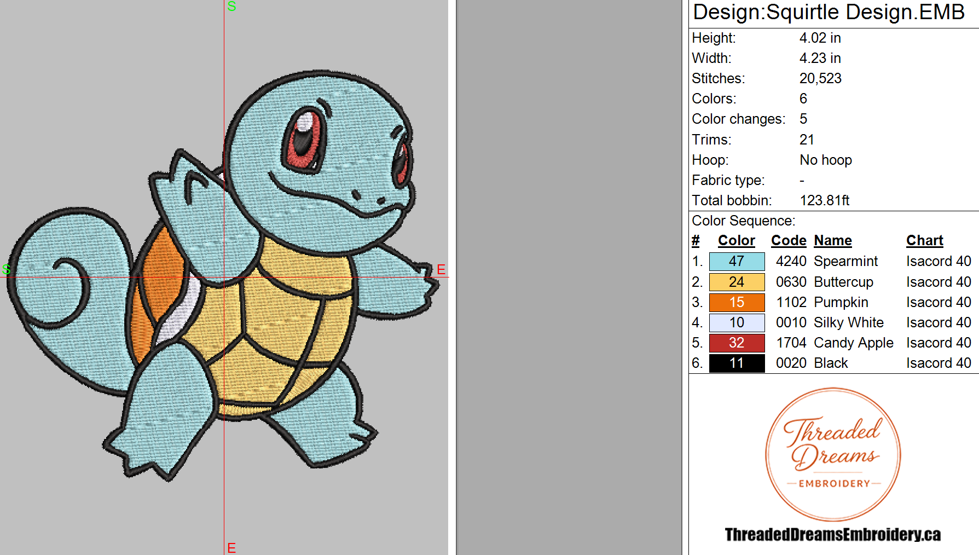Click the Trims value 21
The image size is (979, 555).
[807, 140]
